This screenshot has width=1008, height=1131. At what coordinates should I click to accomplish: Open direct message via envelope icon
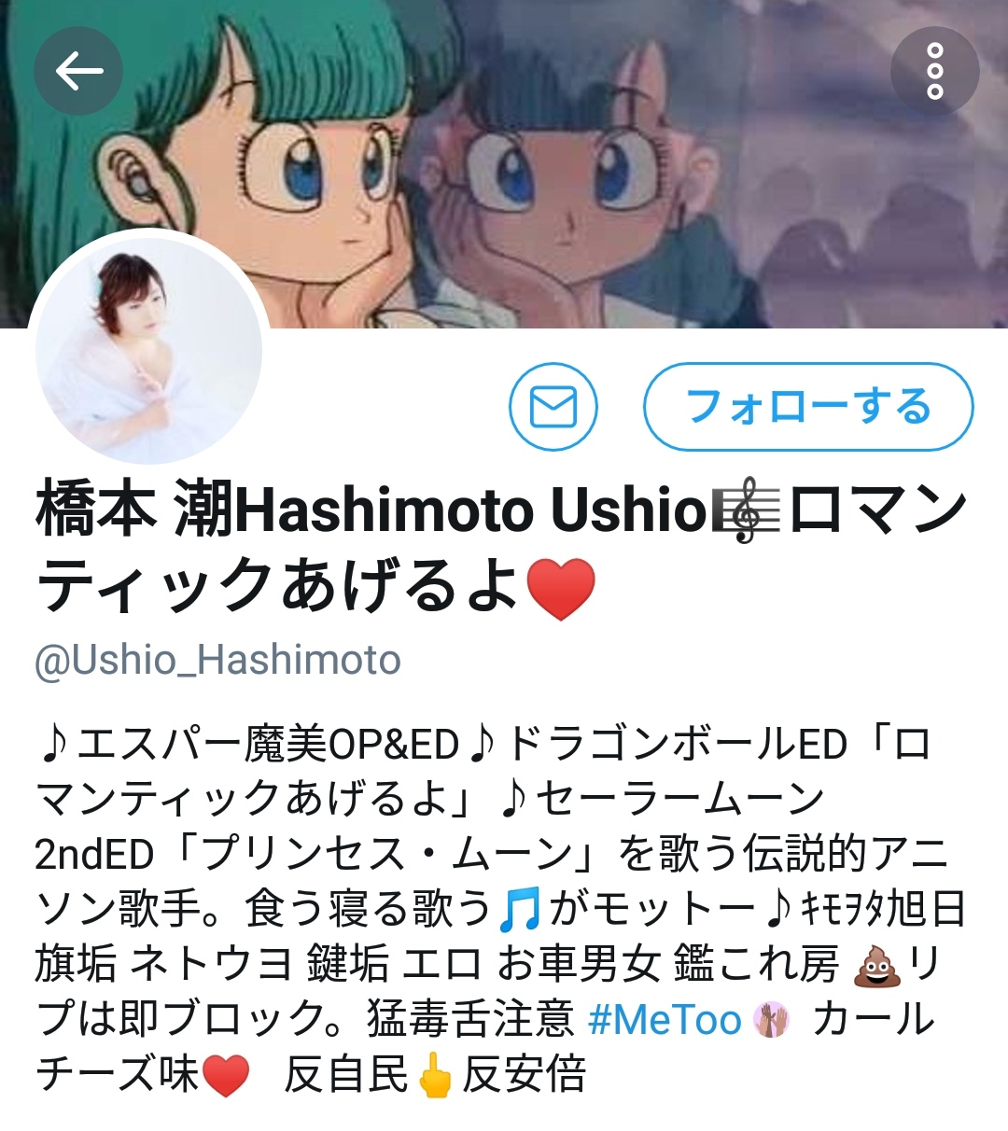(553, 407)
